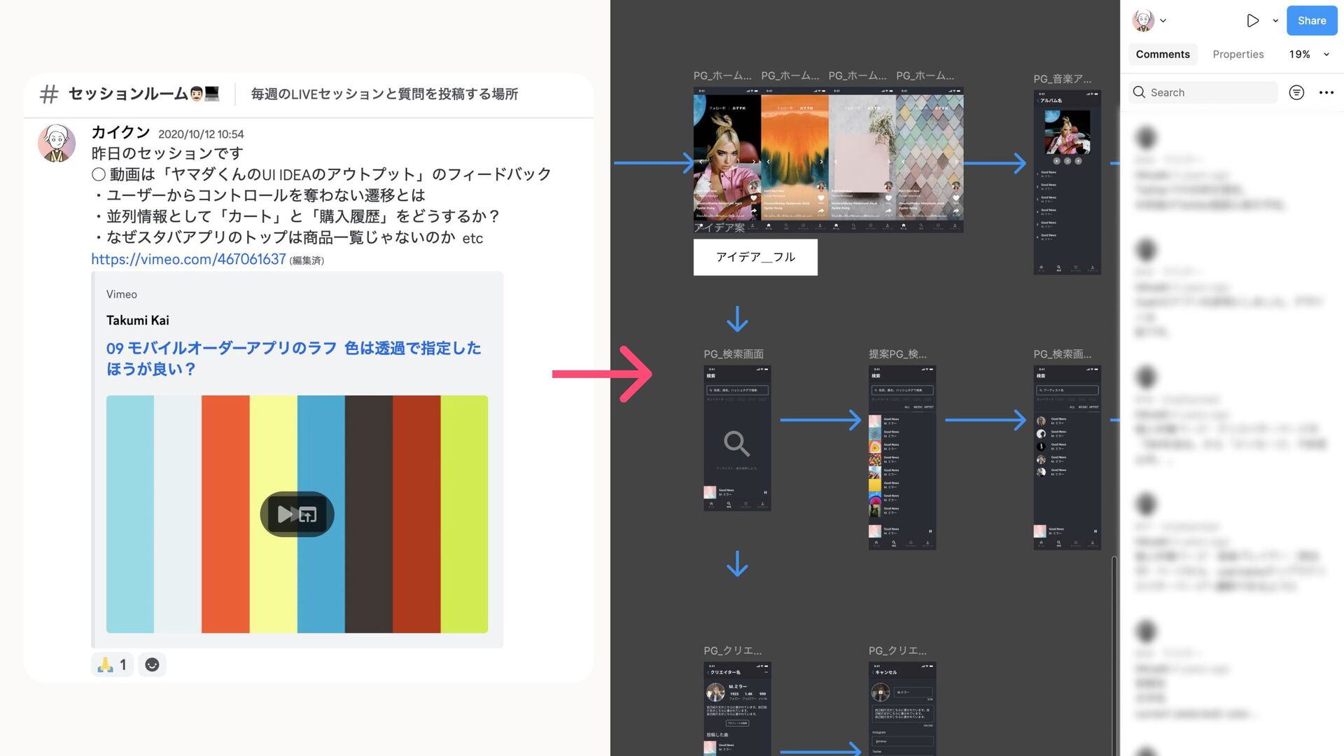
Task: Open the comment filter icon
Action: 1296,92
